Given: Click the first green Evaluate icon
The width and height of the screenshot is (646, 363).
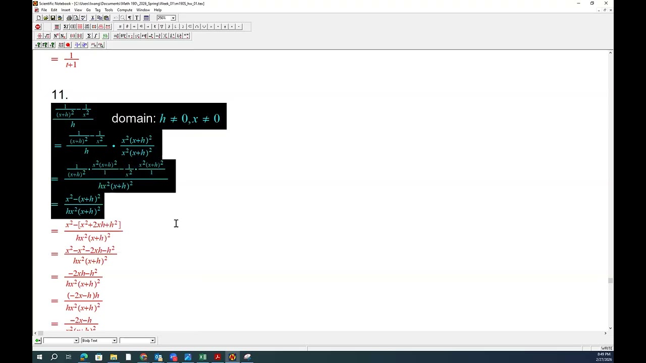Looking at the screenshot, I should click(x=38, y=45).
